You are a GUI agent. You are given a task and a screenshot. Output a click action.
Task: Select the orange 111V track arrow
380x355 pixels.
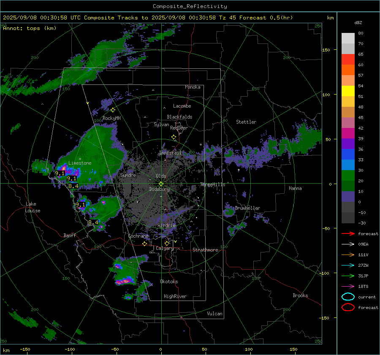348,255
